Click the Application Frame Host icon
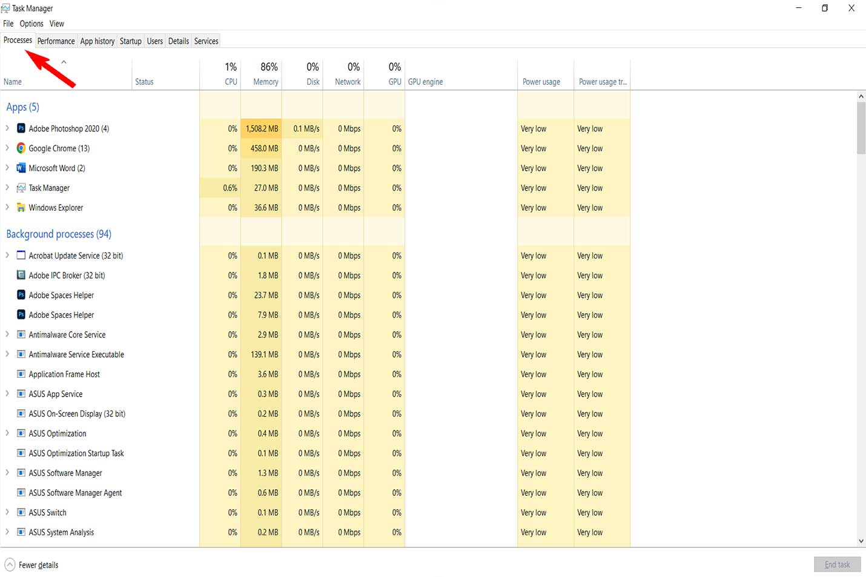Viewport: 866px width, 577px height. (x=21, y=374)
